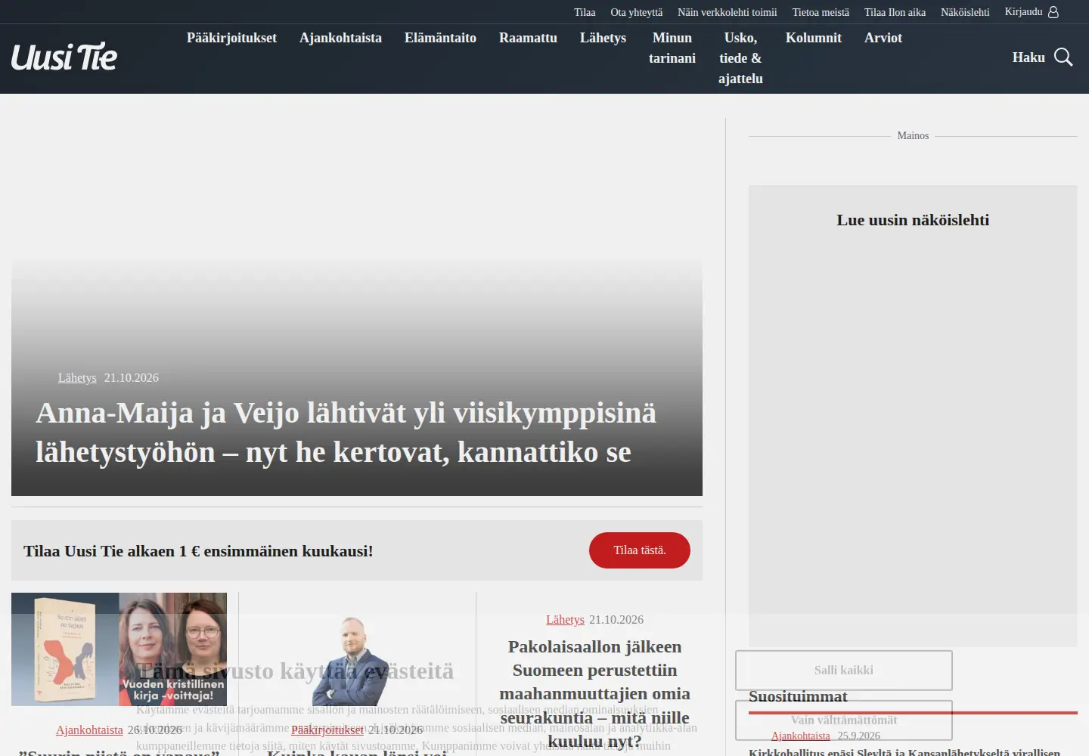1089x756 pixels.
Task: Open the Pakolaisaallon jälkeen article headline
Action: click(594, 694)
